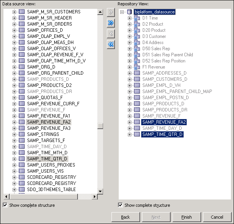Click table icon of SAMP_REVENUE_FA1
234x224 pixels.
tap(22, 116)
